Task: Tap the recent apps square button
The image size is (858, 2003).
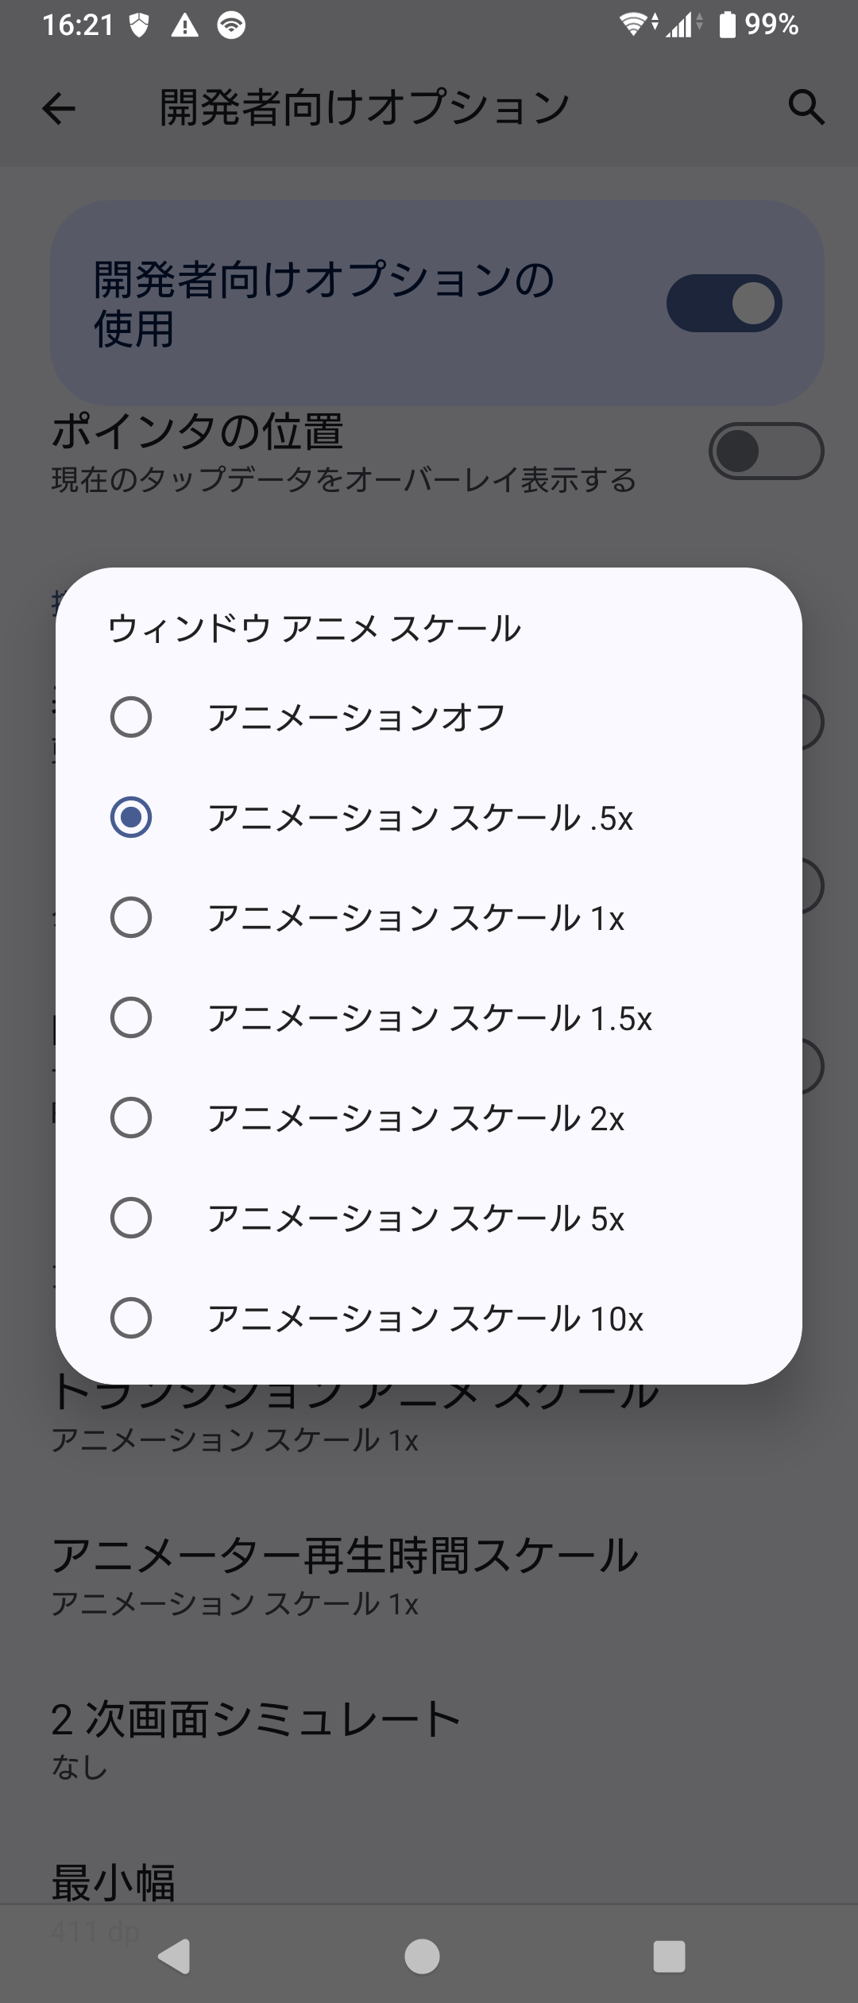Action: [669, 1956]
